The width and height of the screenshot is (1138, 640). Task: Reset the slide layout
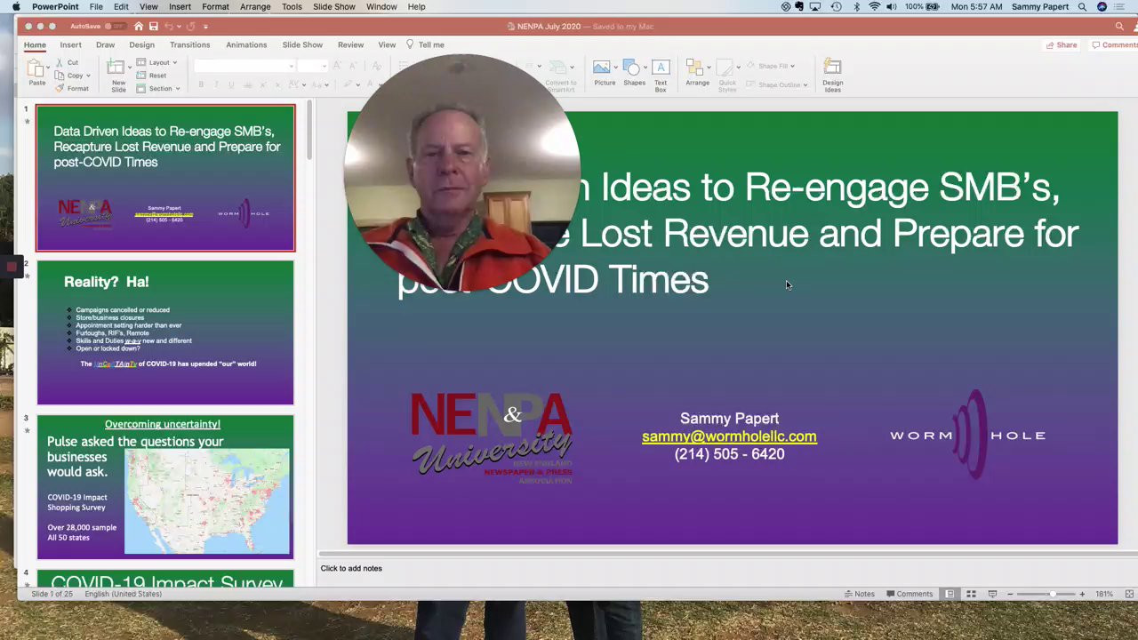tap(152, 76)
